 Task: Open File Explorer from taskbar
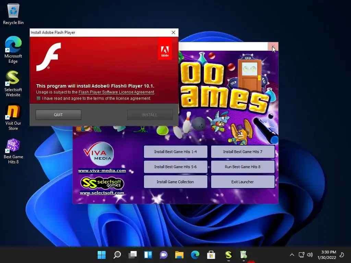pyautogui.click(x=179, y=255)
